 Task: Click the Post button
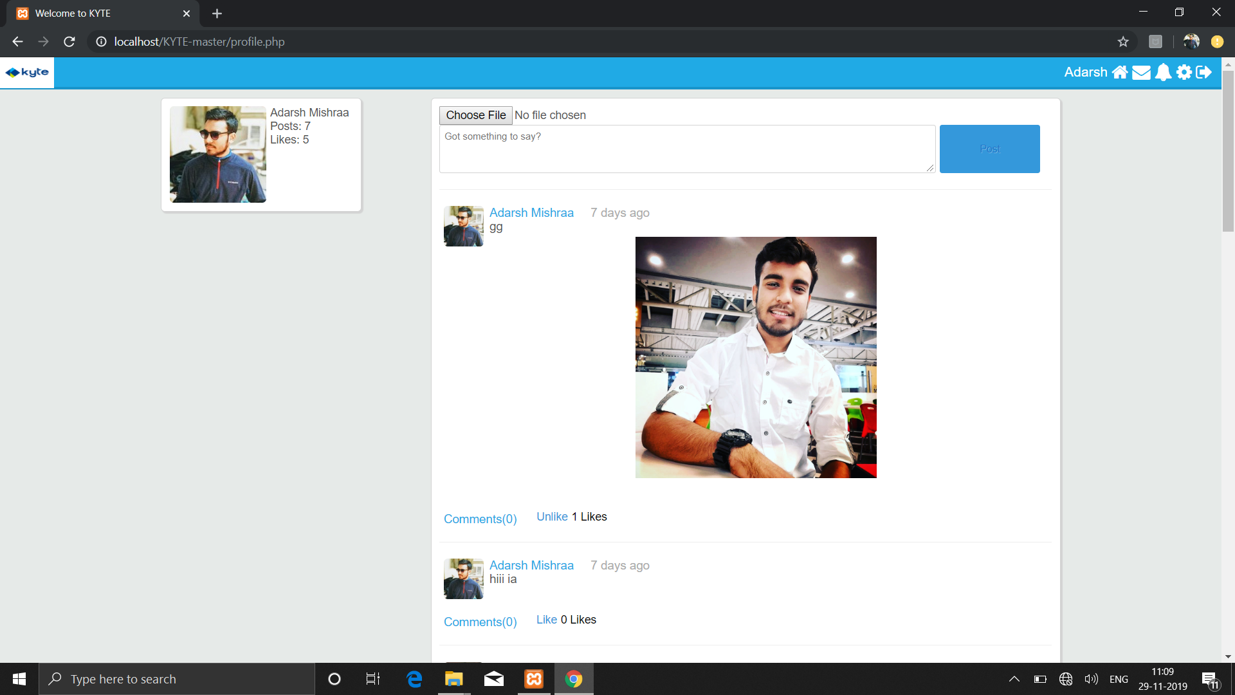tap(989, 149)
